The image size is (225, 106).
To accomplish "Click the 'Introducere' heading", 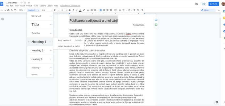I will 76,30.
